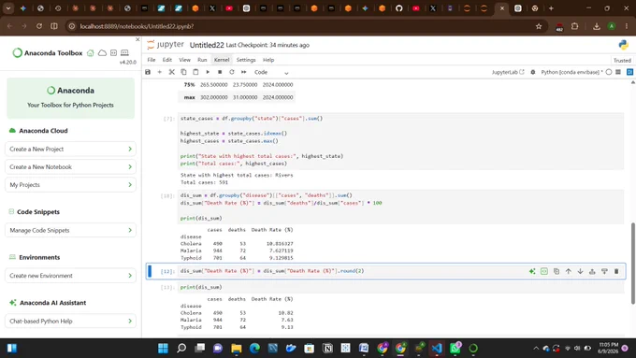
Task: Click the Trusted notebook indicator
Action: tap(622, 61)
